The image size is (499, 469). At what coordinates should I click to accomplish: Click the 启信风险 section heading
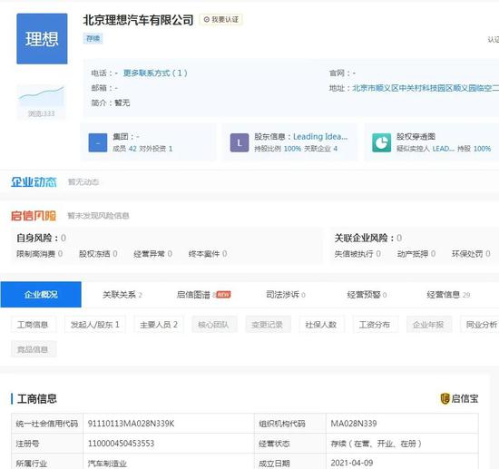(34, 216)
